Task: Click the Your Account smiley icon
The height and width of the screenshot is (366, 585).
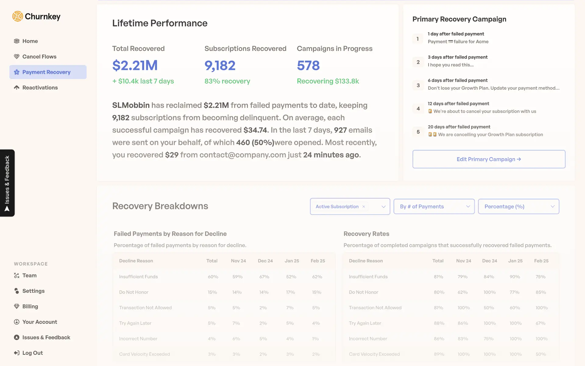Action: point(17,322)
